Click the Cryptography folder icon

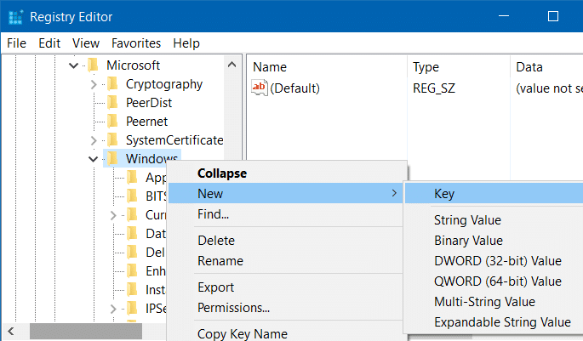[x=112, y=84]
